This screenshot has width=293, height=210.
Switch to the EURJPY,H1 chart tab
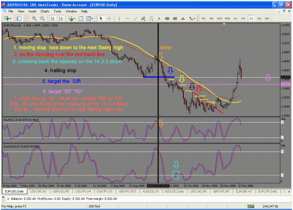pos(105,191)
